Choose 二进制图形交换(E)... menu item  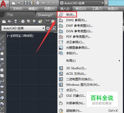tap(90, 79)
